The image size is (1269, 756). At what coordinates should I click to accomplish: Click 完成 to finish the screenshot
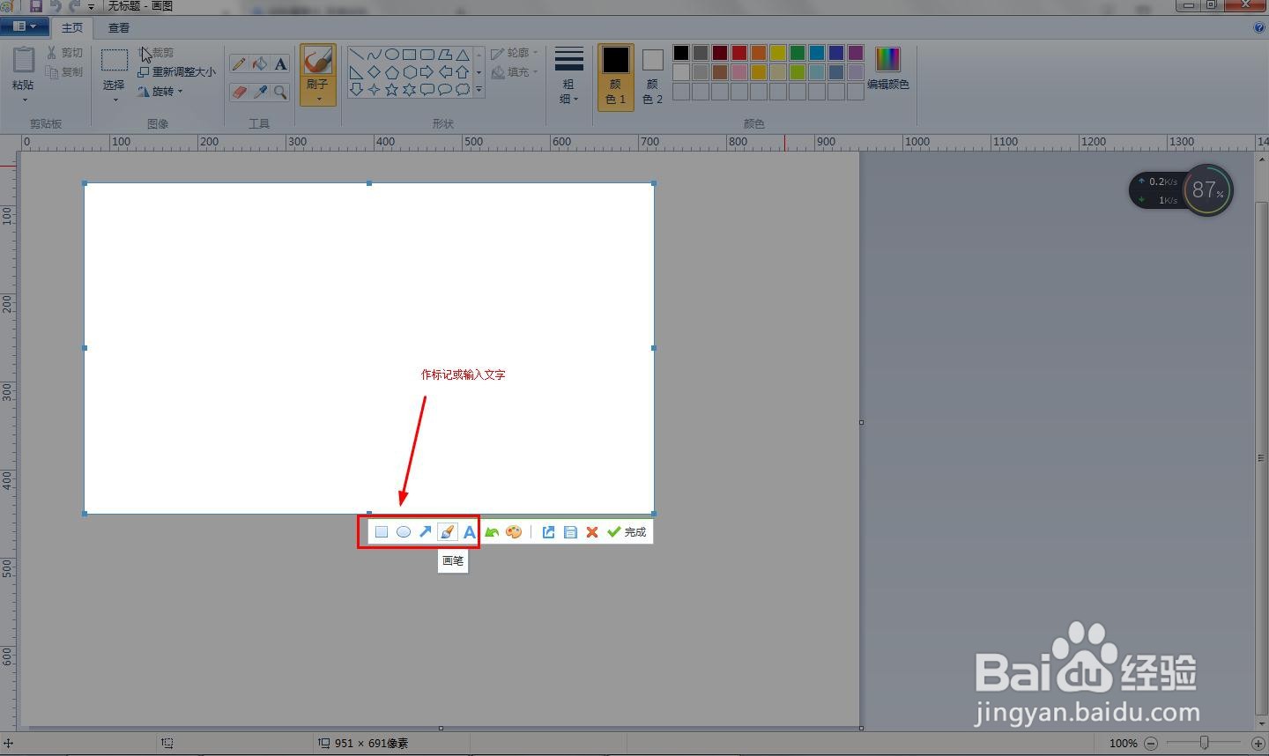point(627,532)
